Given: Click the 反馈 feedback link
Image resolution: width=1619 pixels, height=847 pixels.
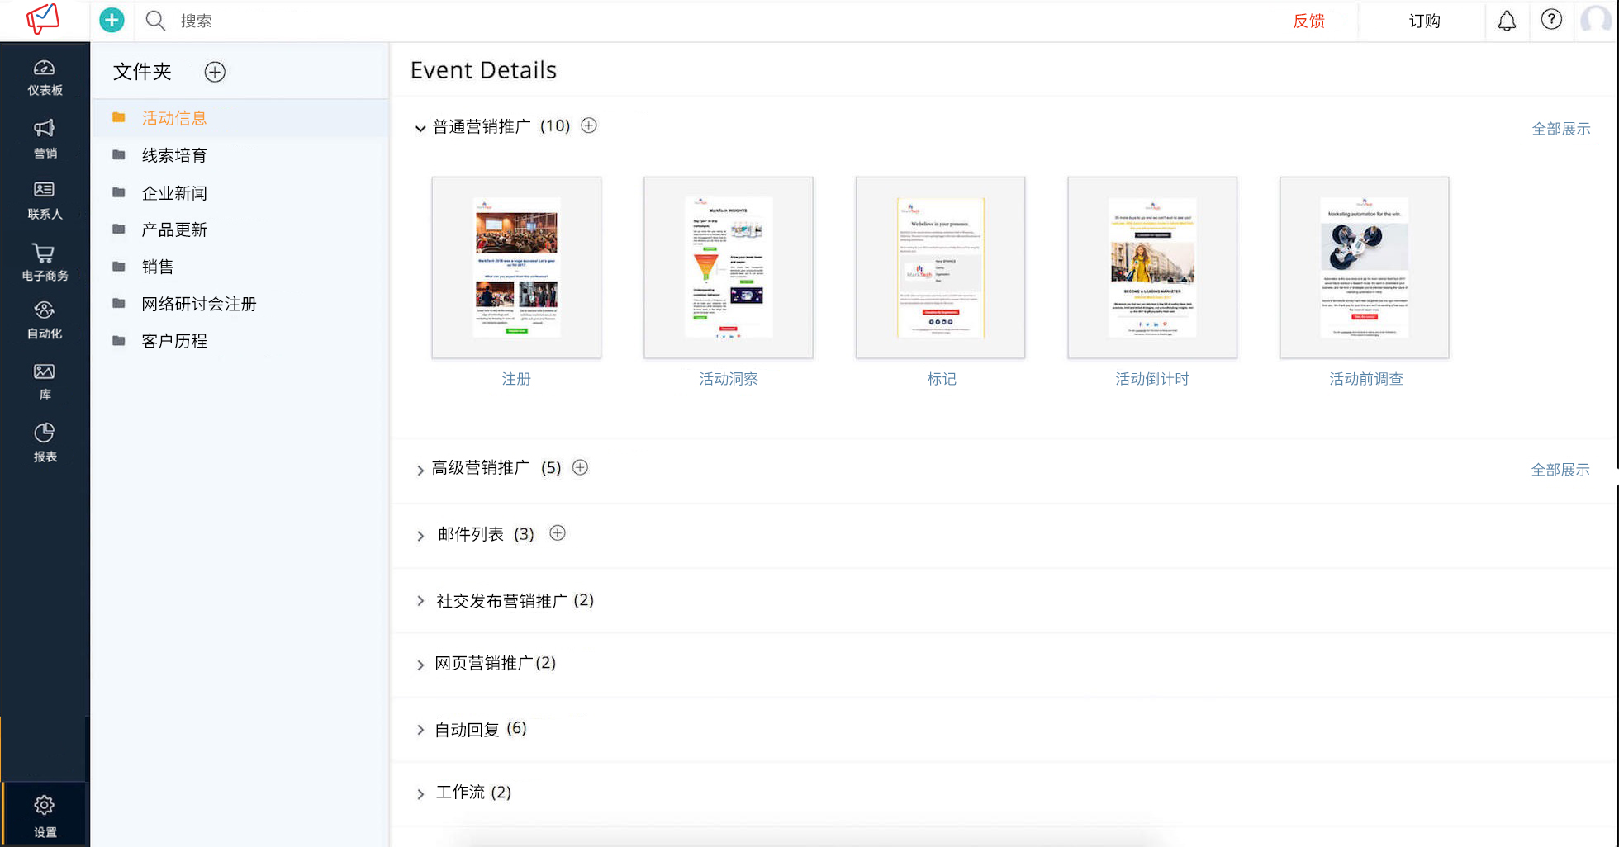Looking at the screenshot, I should tap(1308, 21).
